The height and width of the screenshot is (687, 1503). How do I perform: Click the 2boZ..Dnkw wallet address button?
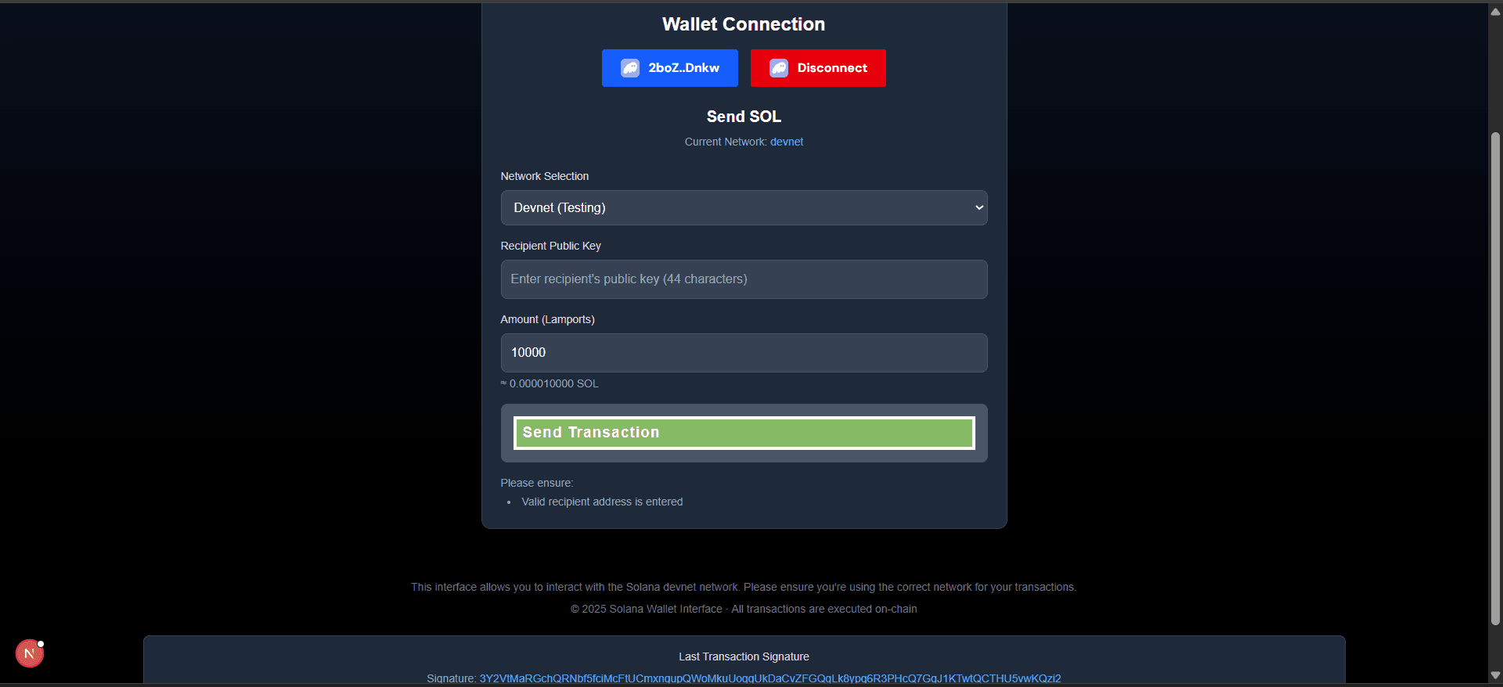pos(669,68)
